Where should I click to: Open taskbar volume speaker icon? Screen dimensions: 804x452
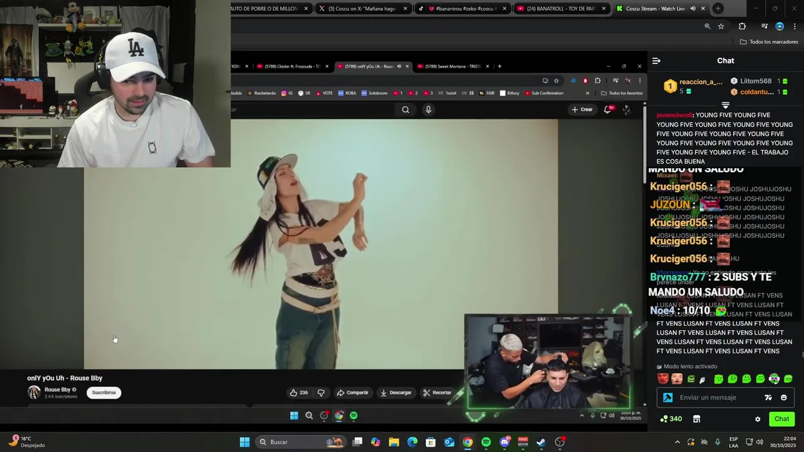point(759,442)
